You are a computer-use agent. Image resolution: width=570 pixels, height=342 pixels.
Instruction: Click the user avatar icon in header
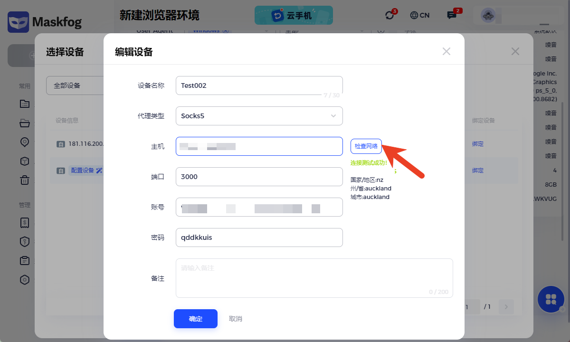pyautogui.click(x=487, y=15)
